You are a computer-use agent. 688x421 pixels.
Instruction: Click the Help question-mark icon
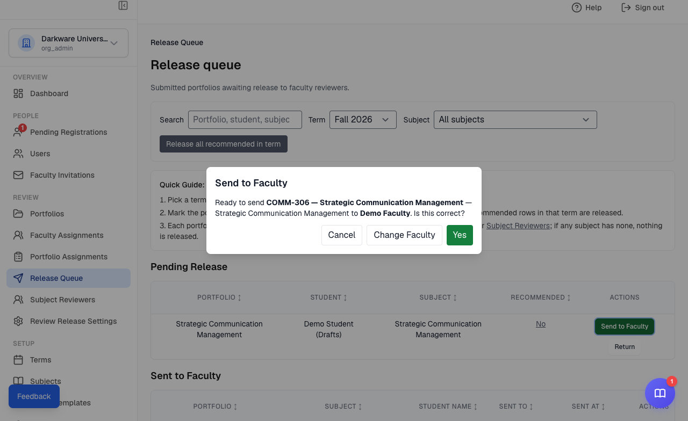(x=577, y=8)
